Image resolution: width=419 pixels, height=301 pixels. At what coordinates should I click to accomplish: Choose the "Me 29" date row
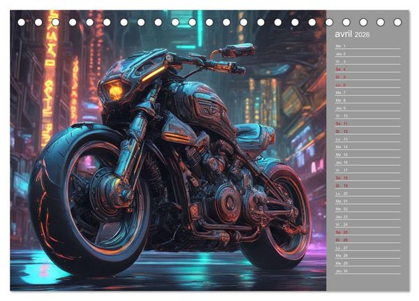[368, 263]
